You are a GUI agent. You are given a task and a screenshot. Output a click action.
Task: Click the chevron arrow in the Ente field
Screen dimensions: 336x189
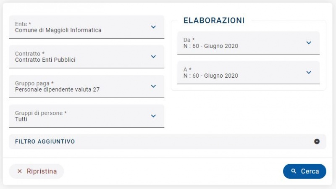point(153,27)
